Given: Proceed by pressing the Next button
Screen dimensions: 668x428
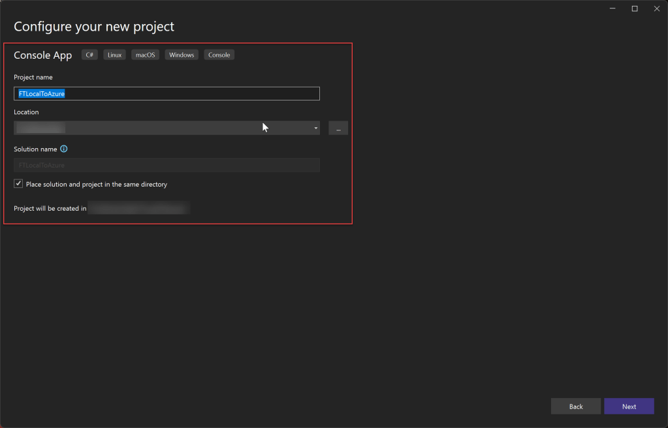Looking at the screenshot, I should pos(629,406).
